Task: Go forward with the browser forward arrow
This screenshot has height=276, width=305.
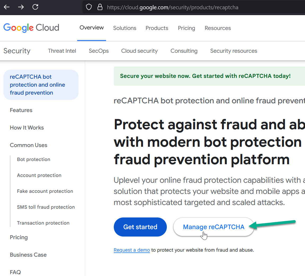Action: pos(21,7)
